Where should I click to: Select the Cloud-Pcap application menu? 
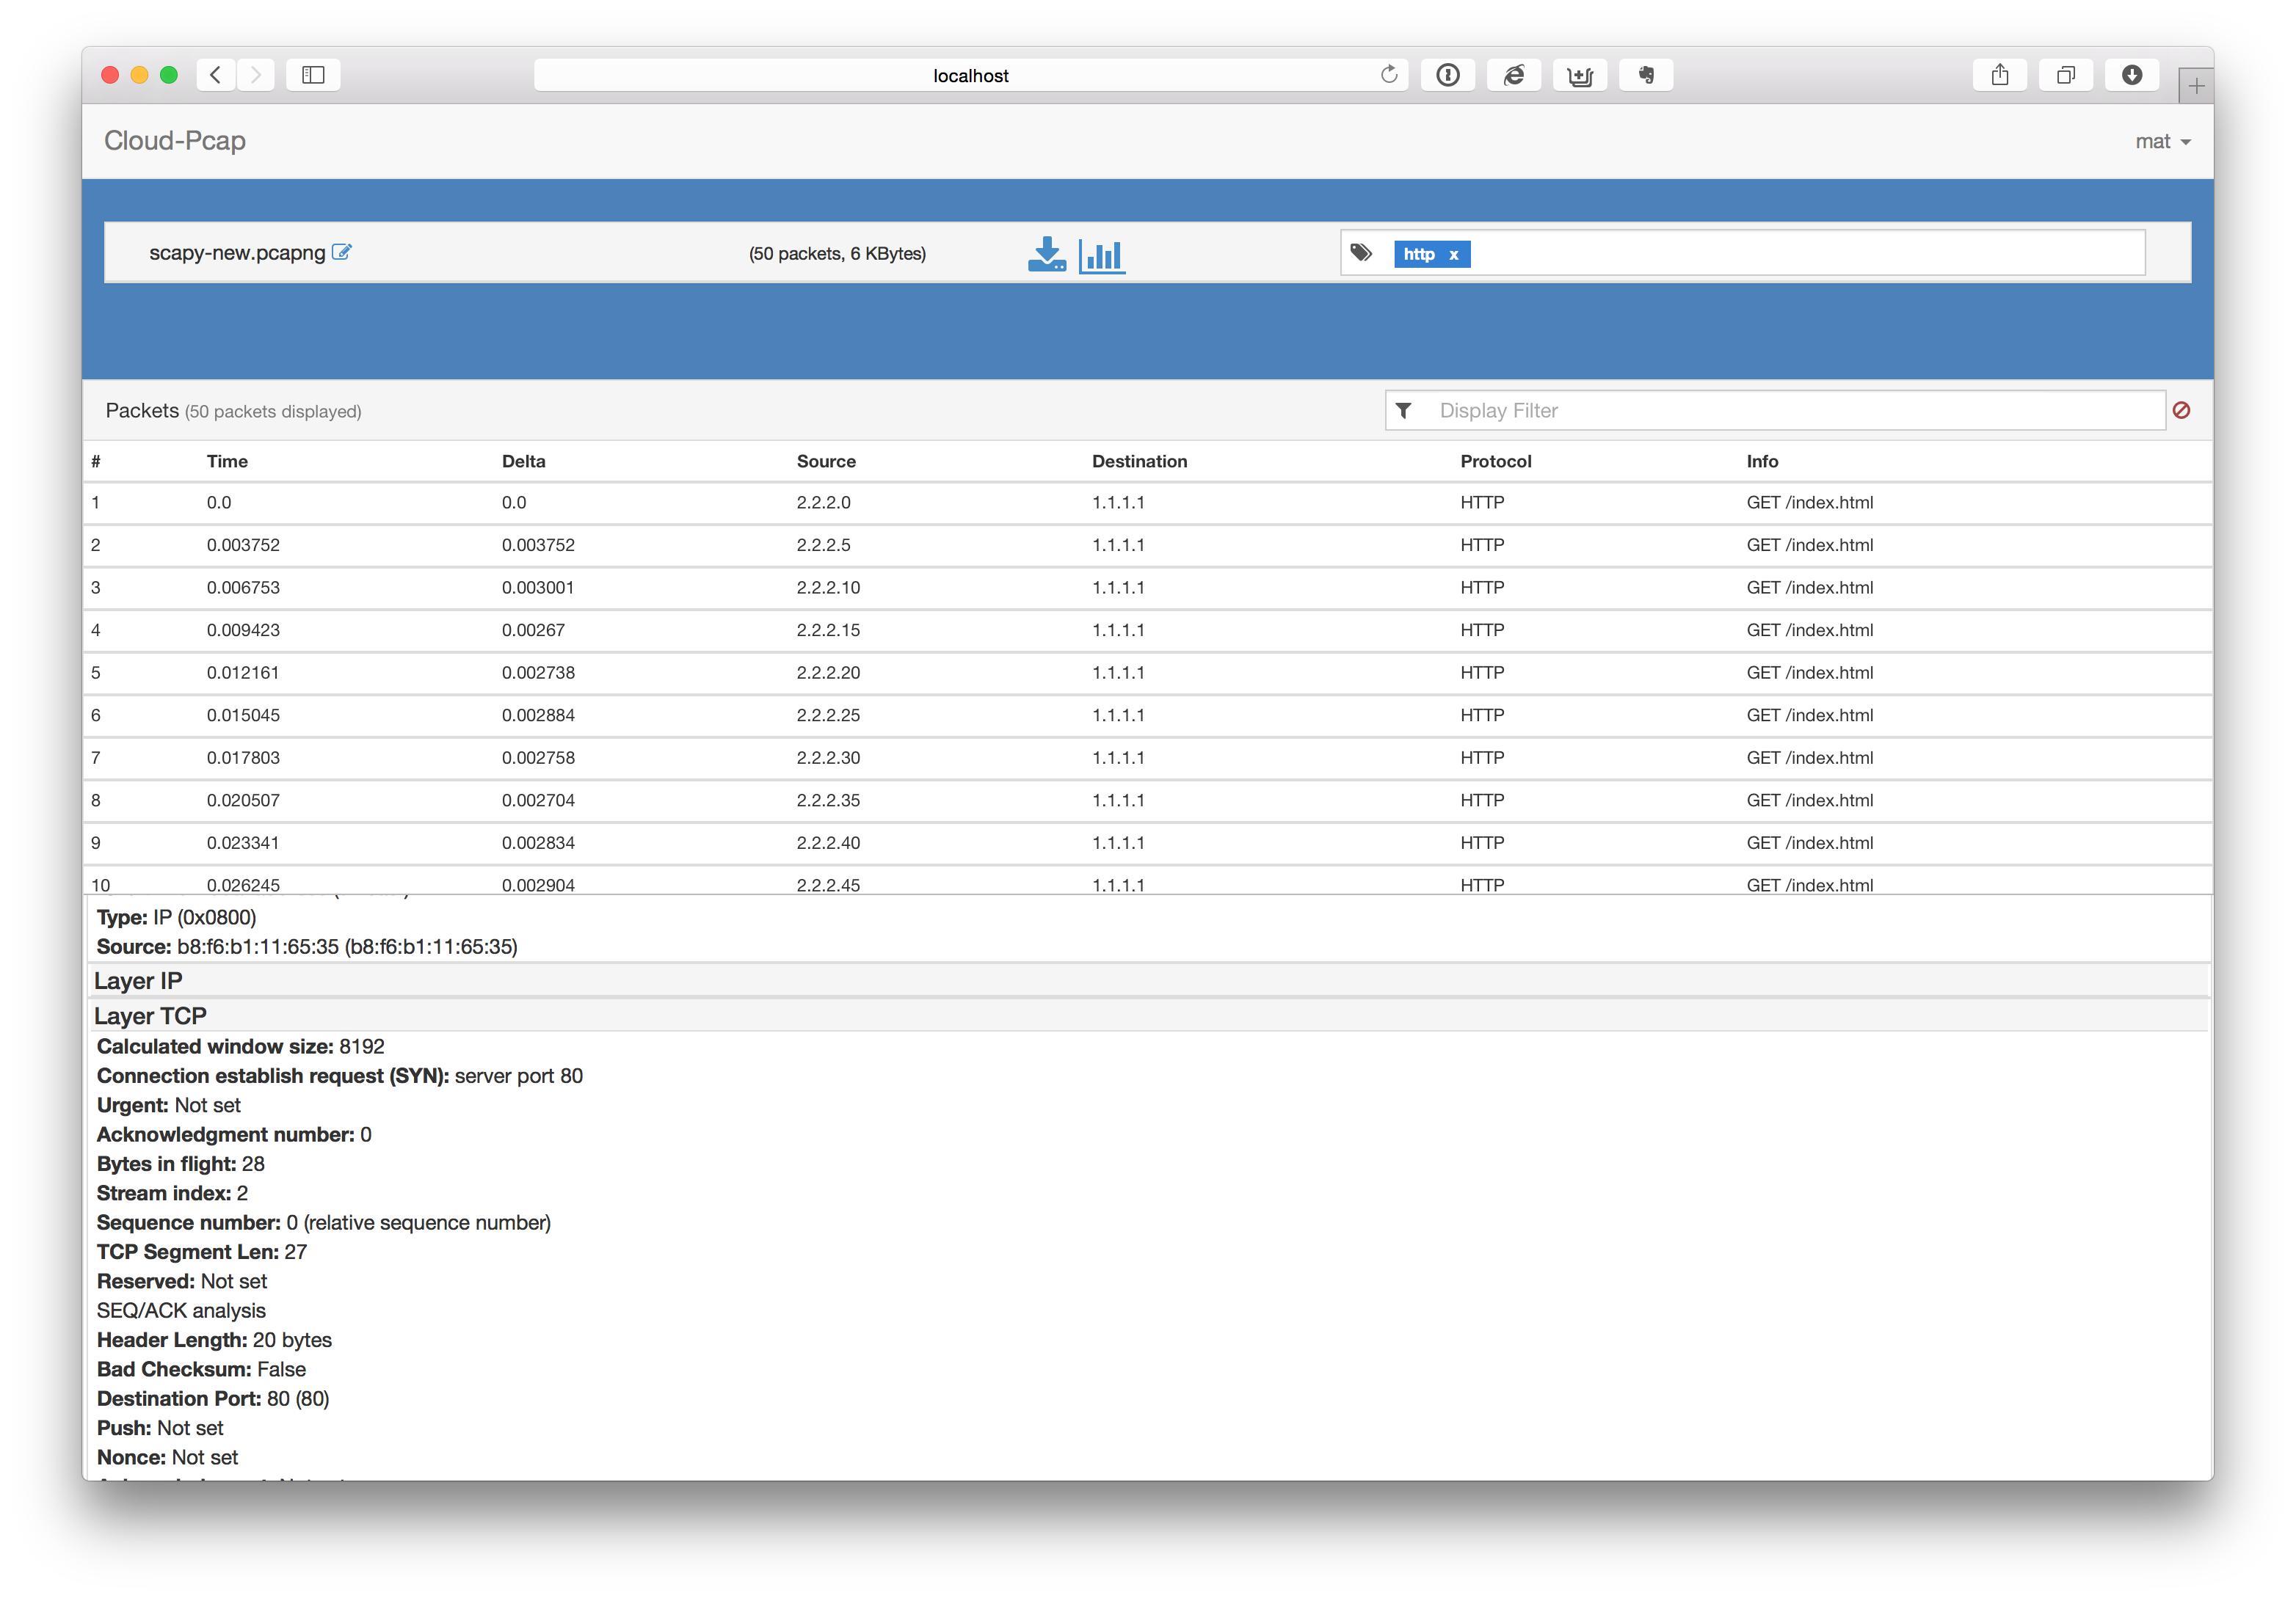pos(175,142)
